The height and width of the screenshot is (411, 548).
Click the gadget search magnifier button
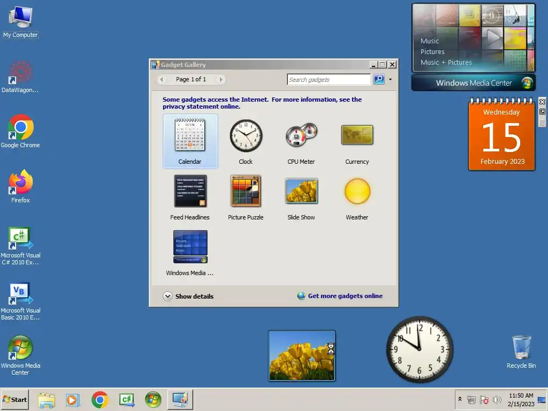click(x=379, y=79)
